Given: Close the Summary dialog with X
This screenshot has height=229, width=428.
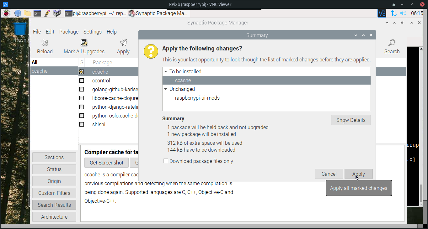Looking at the screenshot, I should pos(371,35).
